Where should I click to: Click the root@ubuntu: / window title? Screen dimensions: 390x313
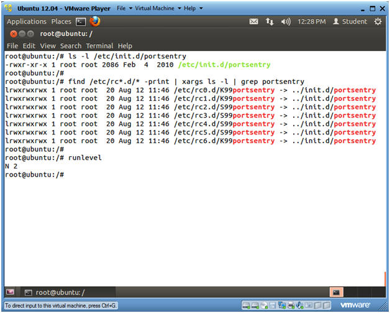[66, 34]
